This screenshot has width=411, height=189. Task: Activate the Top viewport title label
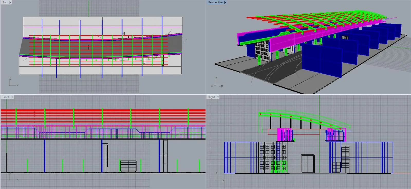coord(5,2)
